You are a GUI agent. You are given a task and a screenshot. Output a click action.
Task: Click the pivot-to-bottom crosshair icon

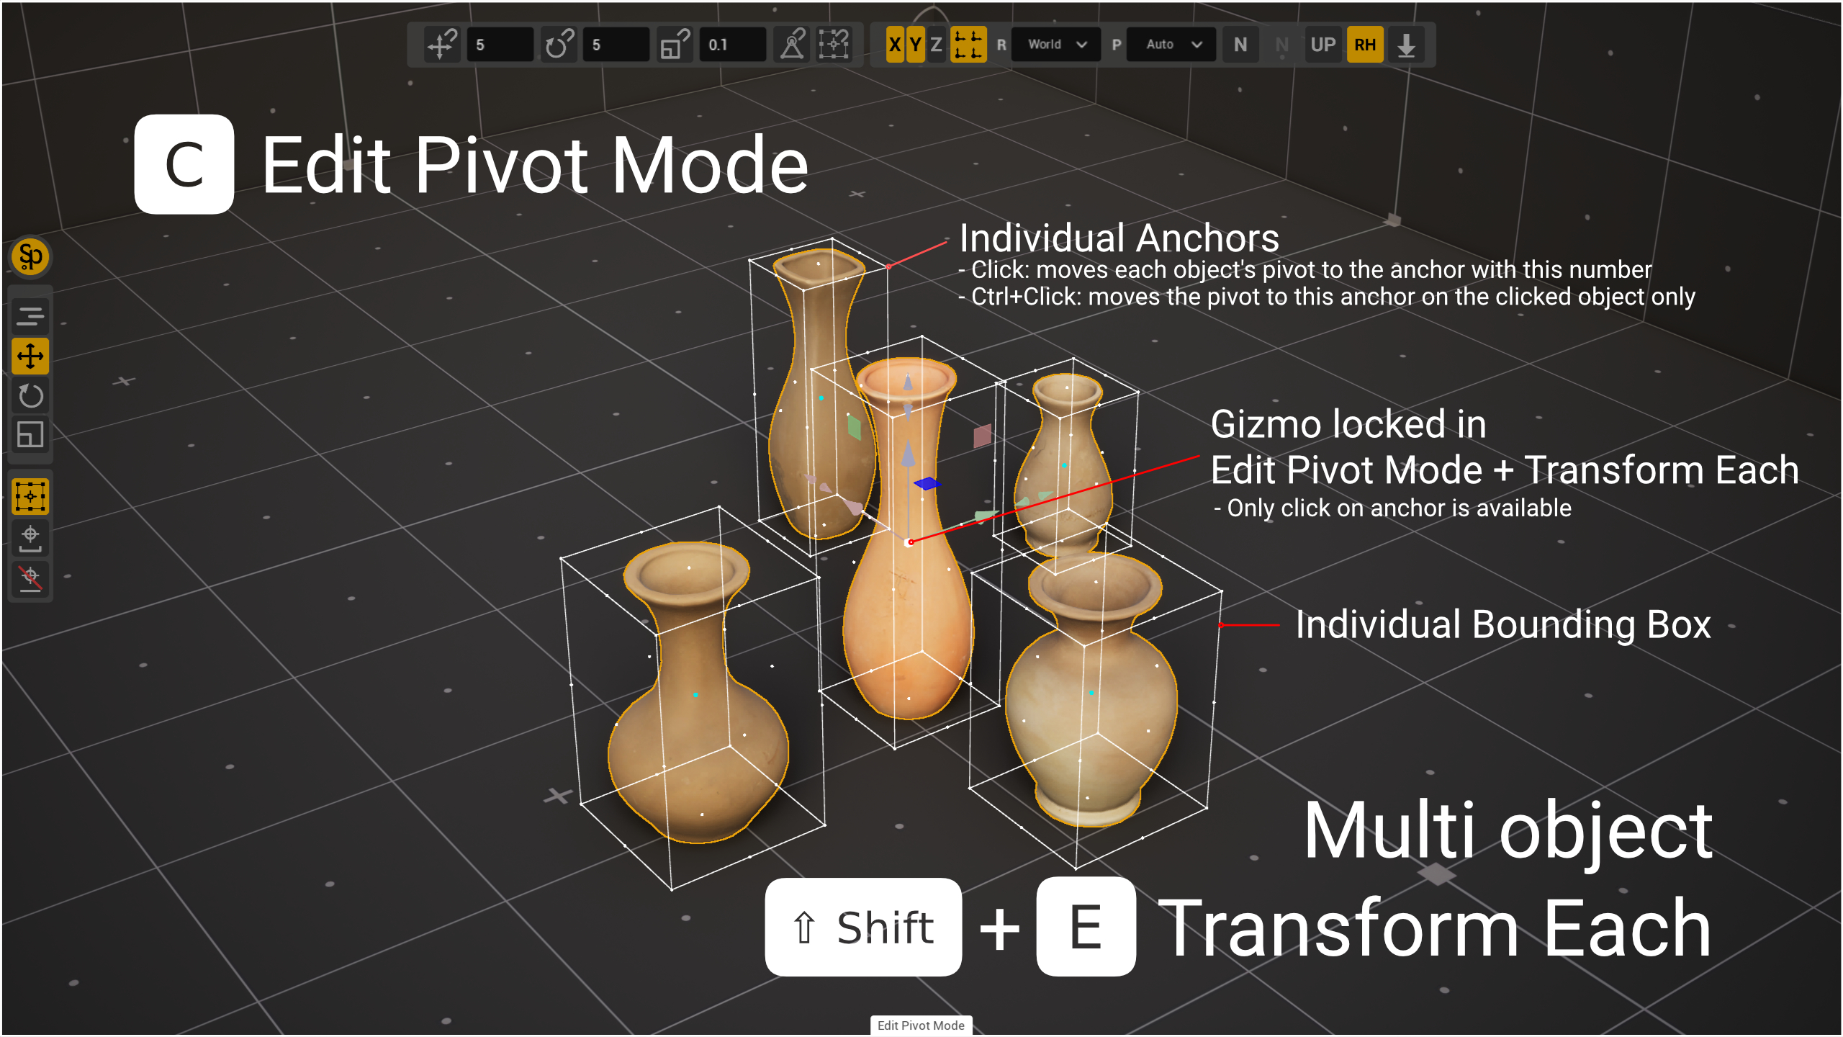click(30, 538)
